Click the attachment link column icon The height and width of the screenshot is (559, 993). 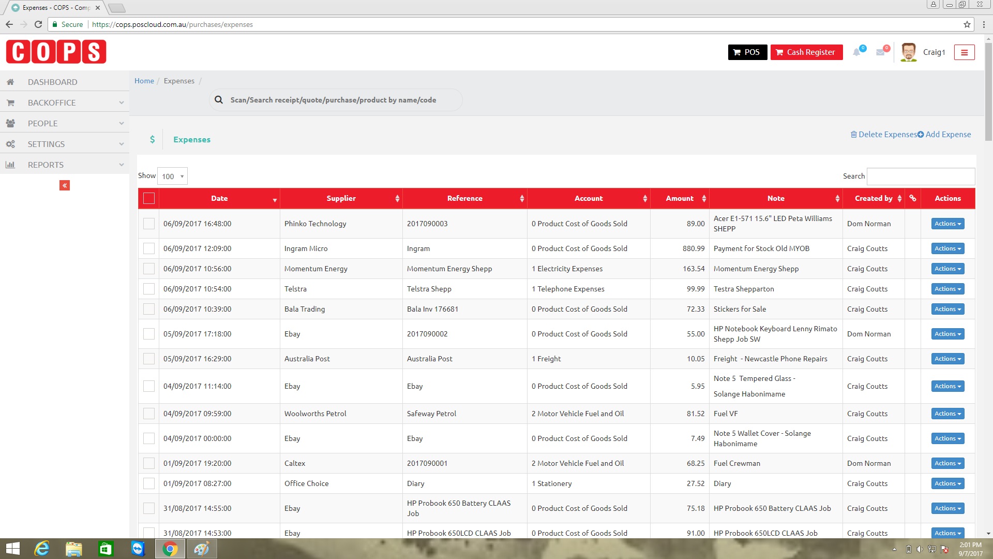click(x=913, y=198)
